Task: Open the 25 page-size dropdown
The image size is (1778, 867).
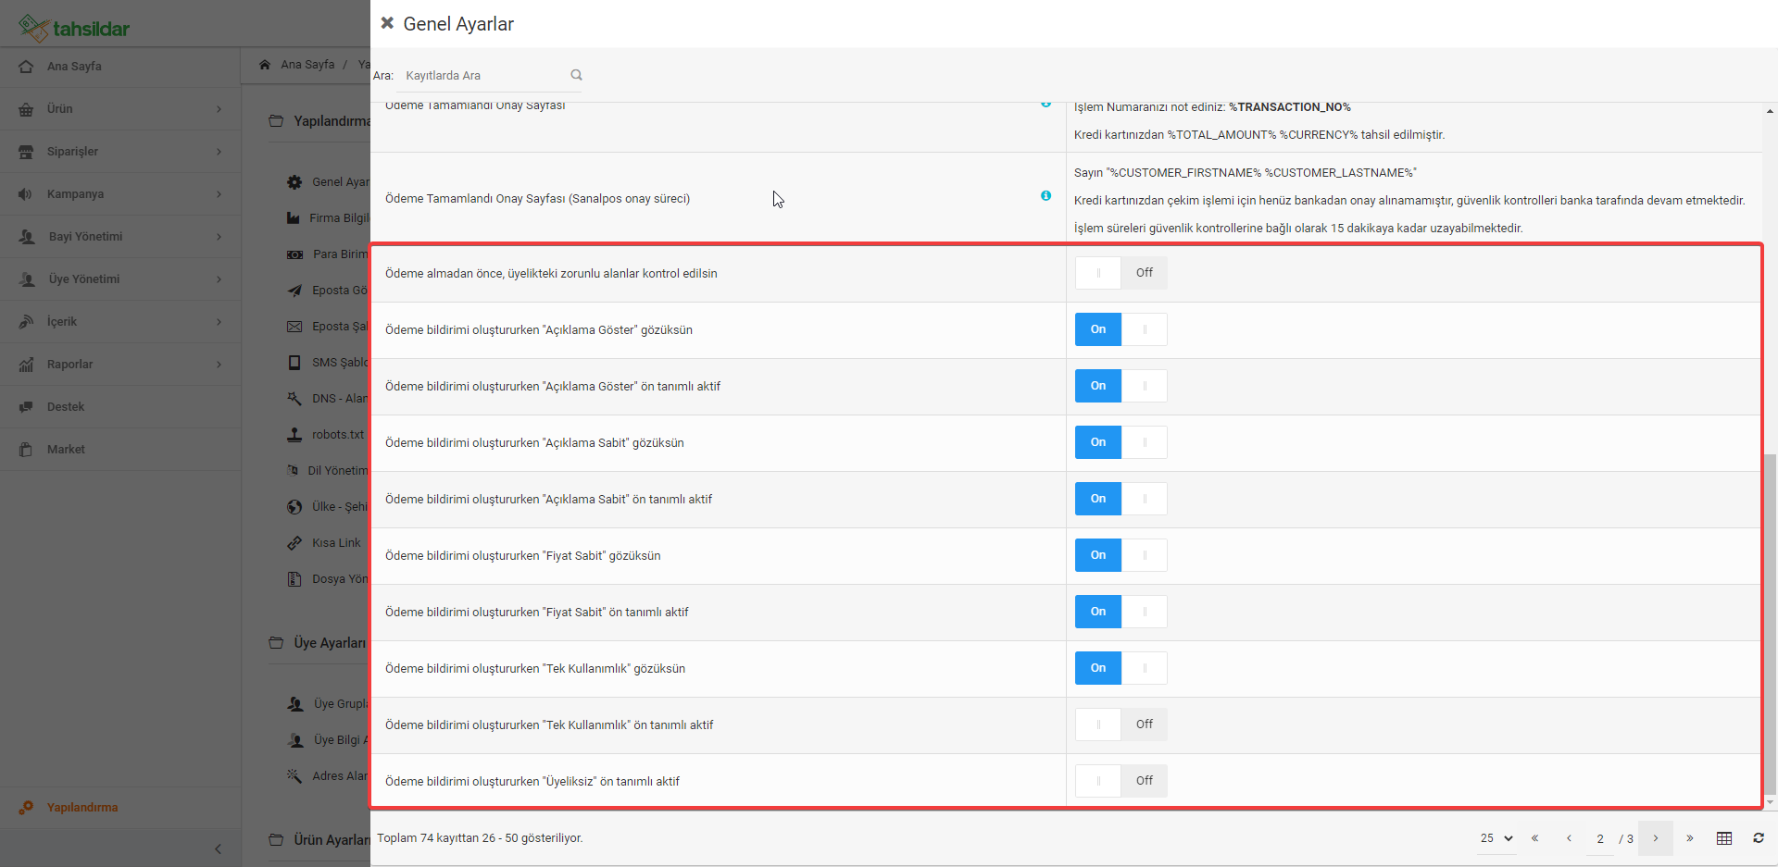Action: click(1496, 838)
